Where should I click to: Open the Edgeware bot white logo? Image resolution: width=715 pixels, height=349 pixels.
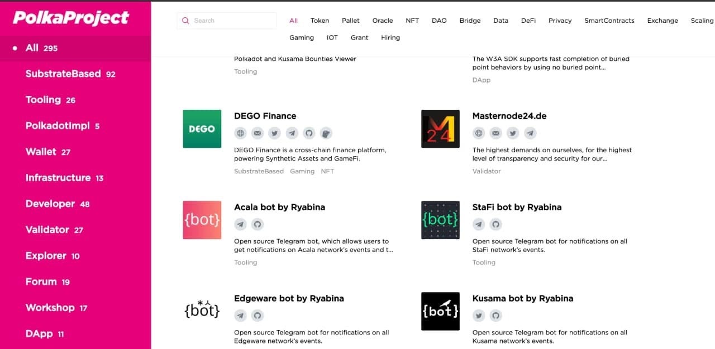pos(202,311)
